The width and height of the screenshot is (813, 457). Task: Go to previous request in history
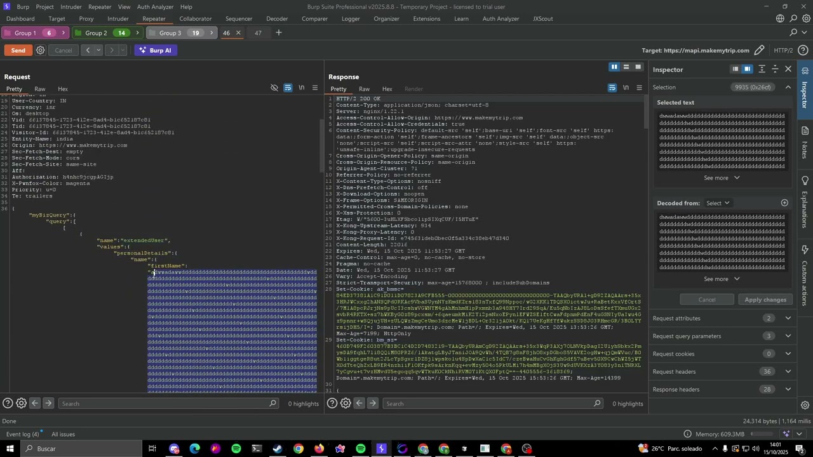point(88,50)
